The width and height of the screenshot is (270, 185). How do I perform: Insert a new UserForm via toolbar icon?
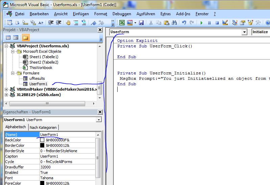[x=130, y=23]
